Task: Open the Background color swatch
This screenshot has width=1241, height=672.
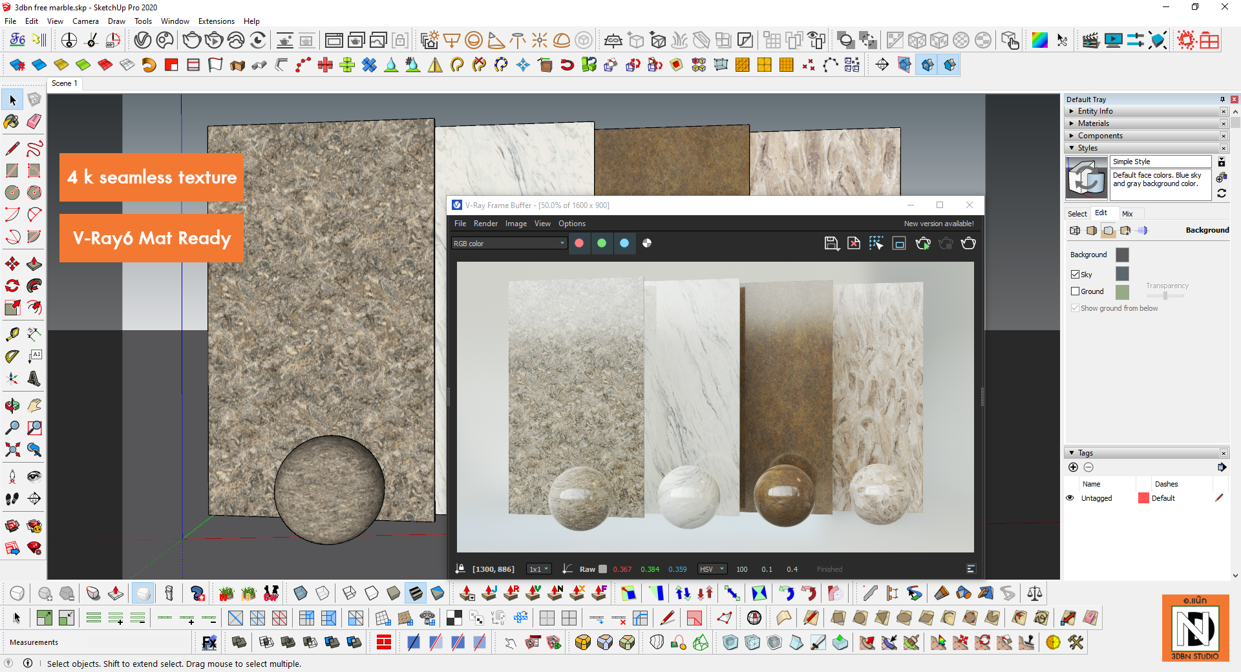Action: pyautogui.click(x=1123, y=255)
